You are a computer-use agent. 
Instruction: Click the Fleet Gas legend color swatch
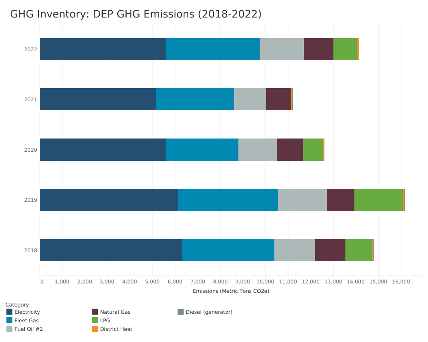coord(9,320)
